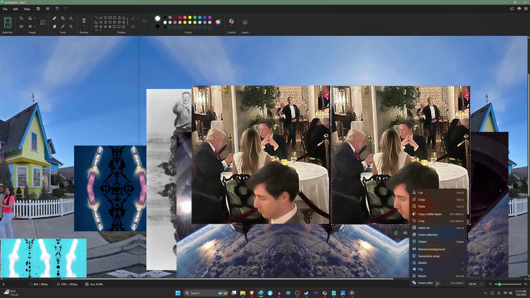Choose Copy from the context menu
The image size is (530, 298).
point(438,199)
